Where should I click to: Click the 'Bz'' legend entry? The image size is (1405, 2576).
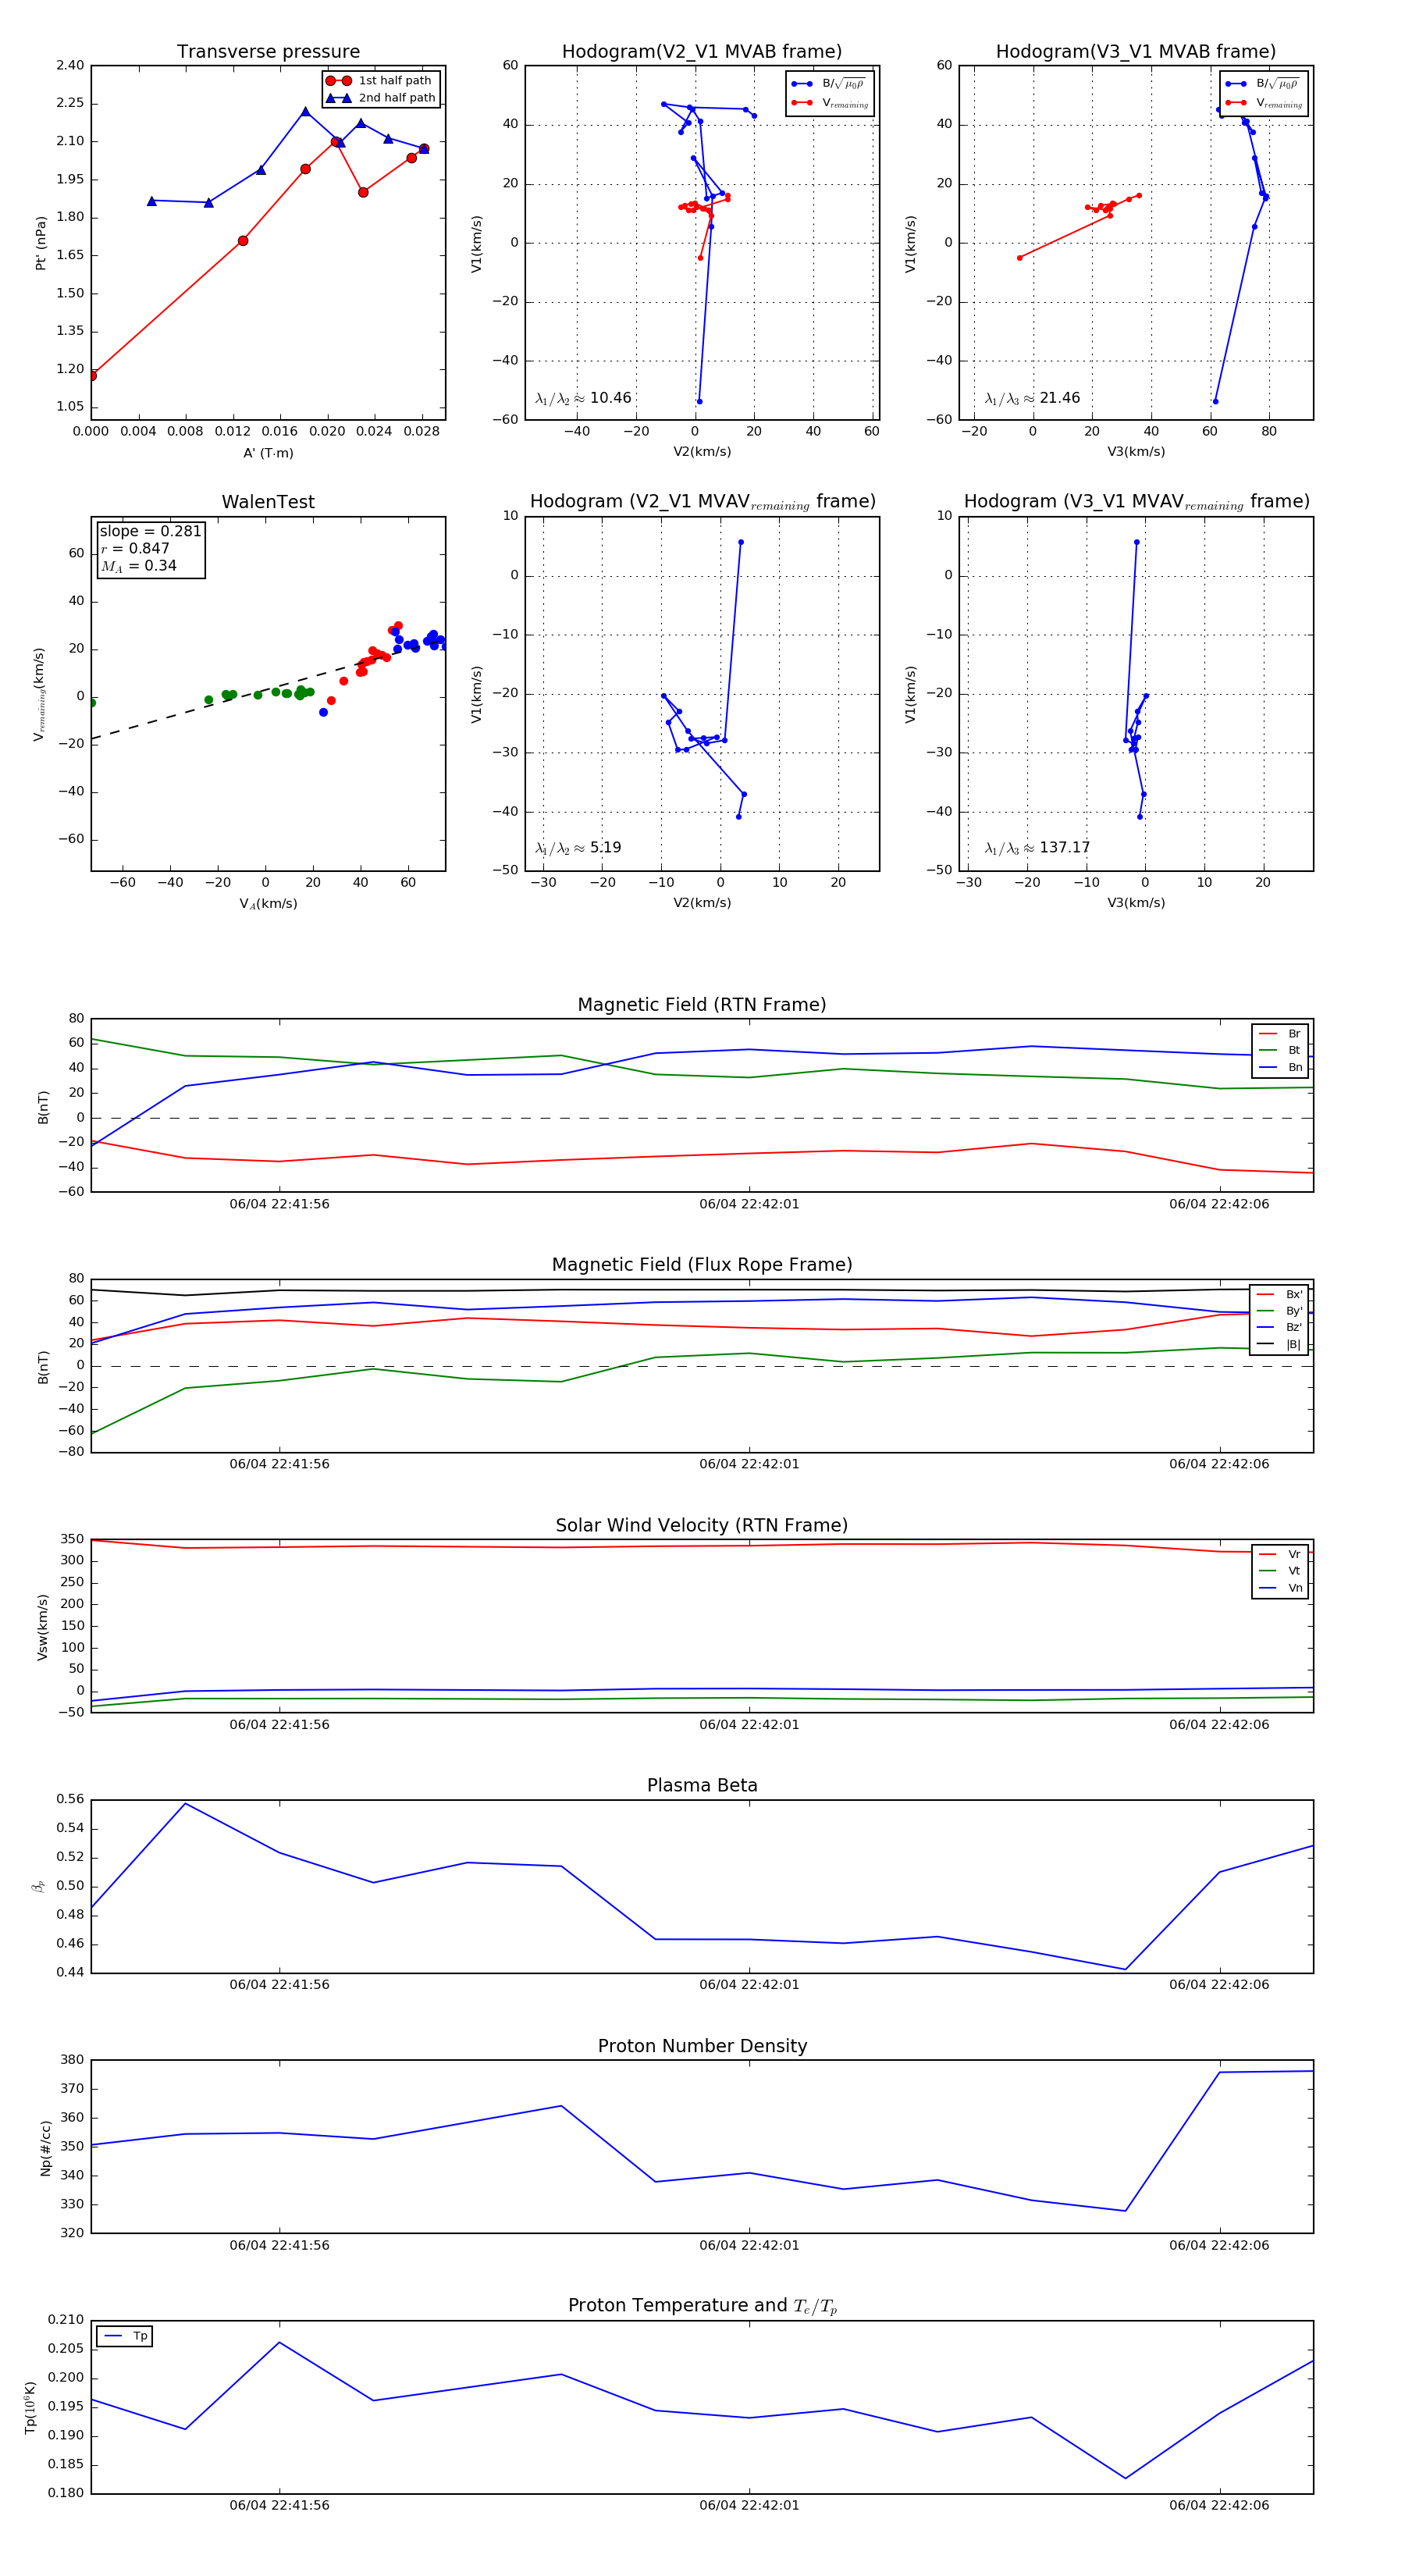coord(1280,1328)
